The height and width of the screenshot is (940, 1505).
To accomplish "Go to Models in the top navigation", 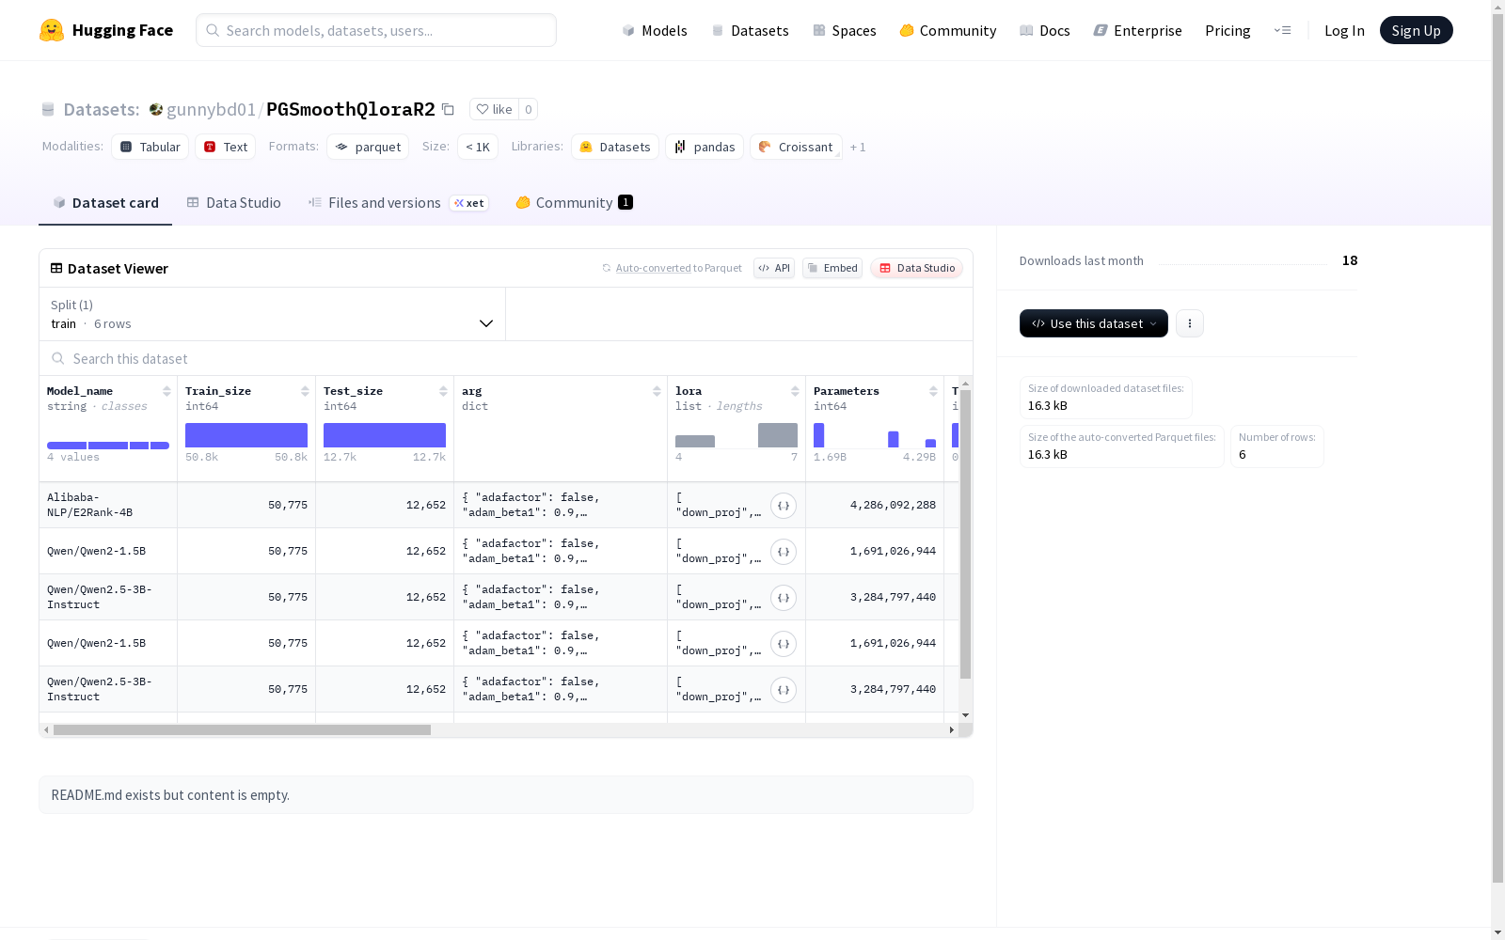I will tap(655, 31).
